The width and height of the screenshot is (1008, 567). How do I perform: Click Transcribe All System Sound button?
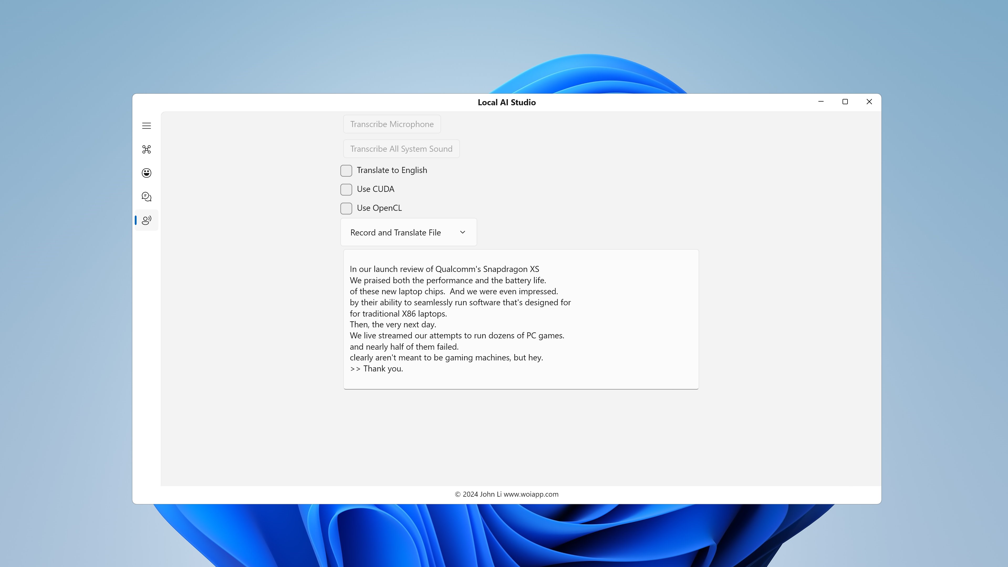(x=401, y=149)
